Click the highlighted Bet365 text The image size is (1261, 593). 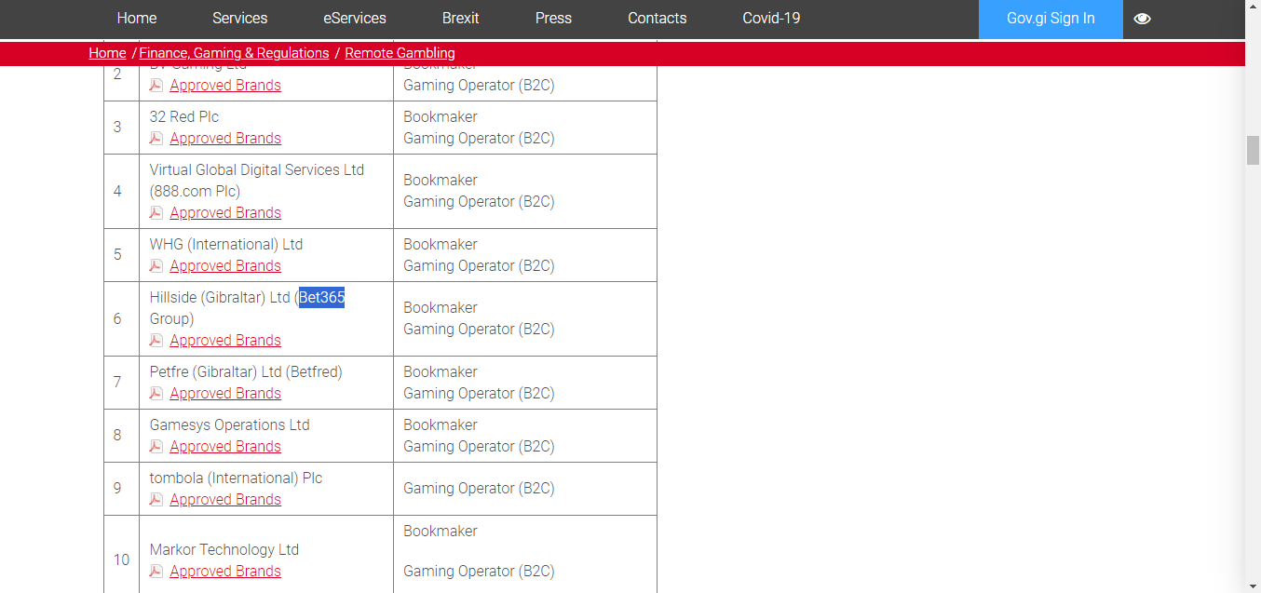321,298
